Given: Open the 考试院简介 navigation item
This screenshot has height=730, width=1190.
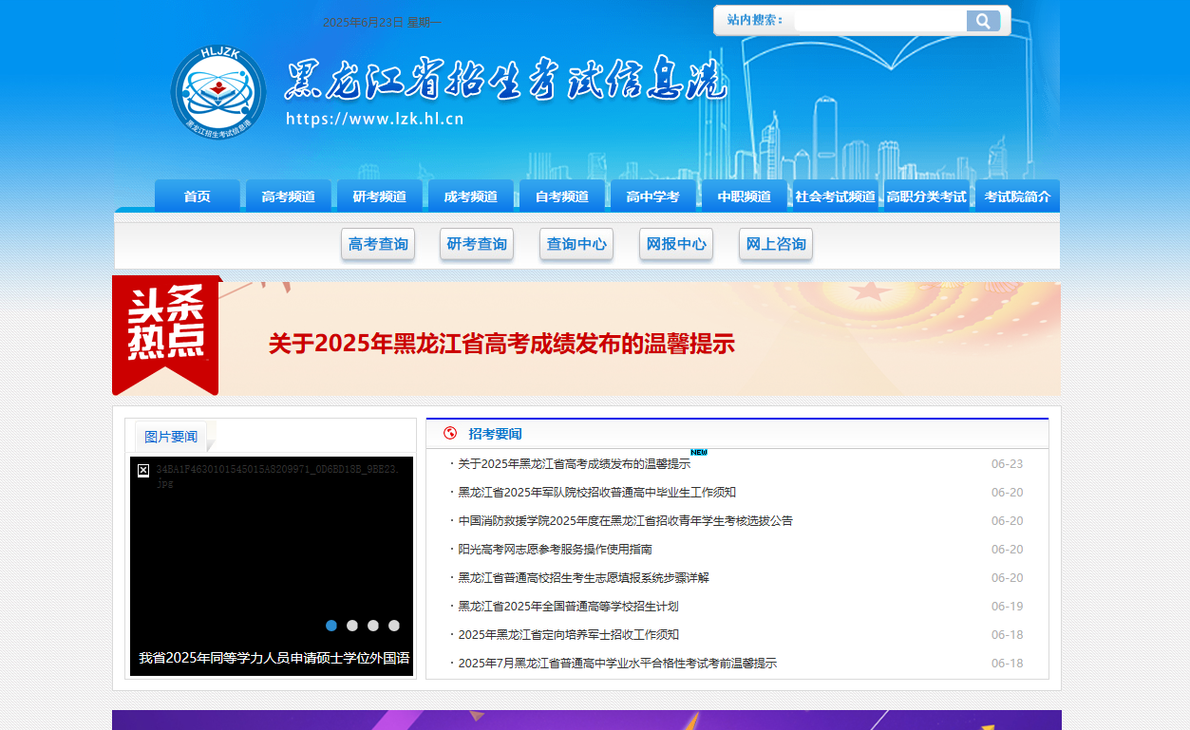Looking at the screenshot, I should pyautogui.click(x=1017, y=197).
